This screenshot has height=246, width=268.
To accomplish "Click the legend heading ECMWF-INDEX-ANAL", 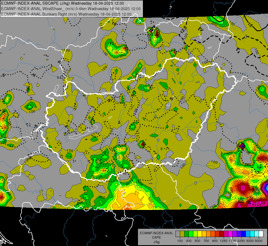I will [x=156, y=233].
